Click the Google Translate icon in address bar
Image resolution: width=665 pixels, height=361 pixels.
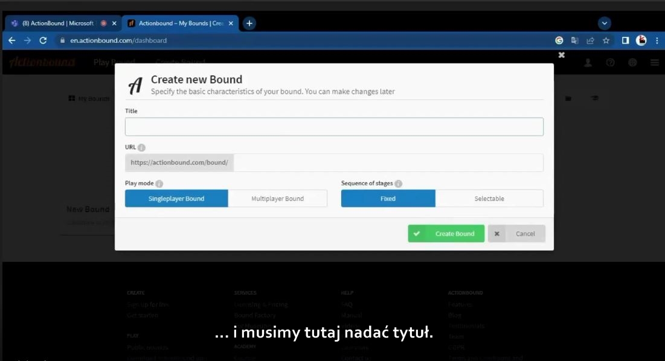tap(574, 40)
